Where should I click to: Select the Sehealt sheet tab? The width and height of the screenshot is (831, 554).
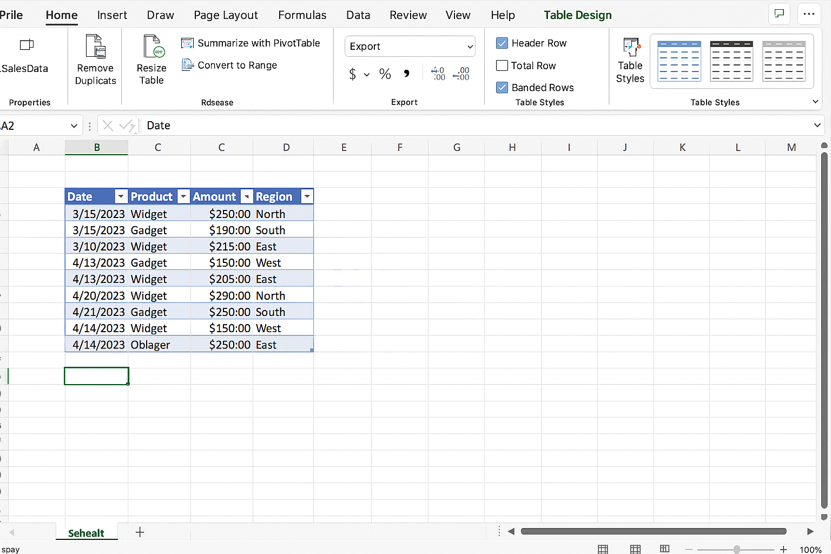[x=87, y=533]
